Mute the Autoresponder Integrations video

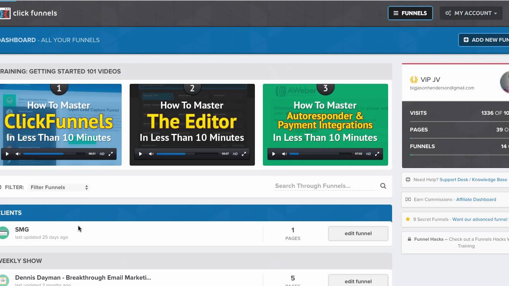284,154
